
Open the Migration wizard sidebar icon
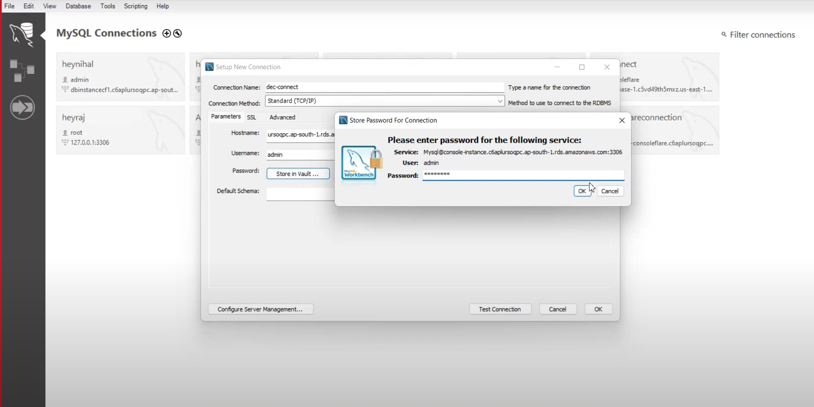coord(22,107)
